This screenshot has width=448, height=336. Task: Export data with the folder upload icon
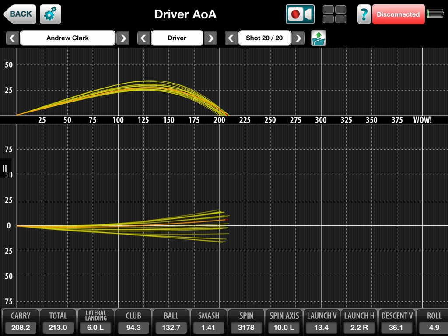pos(318,38)
